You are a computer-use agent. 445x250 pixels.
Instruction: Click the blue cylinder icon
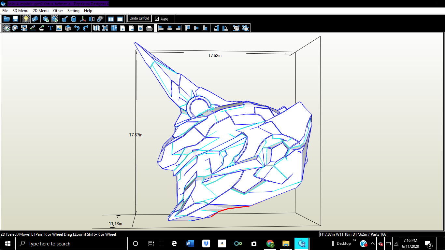pos(74,19)
